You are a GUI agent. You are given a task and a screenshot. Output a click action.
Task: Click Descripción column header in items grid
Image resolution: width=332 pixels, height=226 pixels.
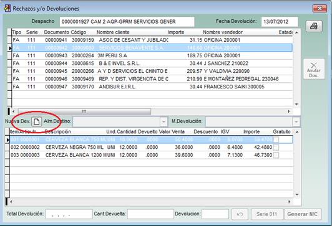pos(57,132)
